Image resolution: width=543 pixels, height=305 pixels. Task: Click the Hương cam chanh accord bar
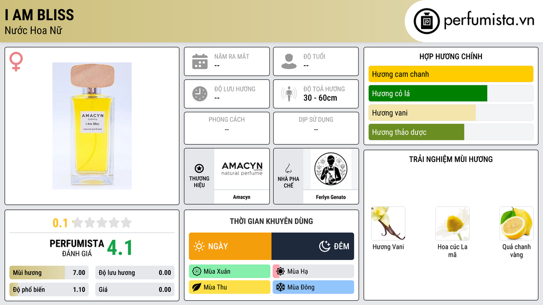click(451, 74)
